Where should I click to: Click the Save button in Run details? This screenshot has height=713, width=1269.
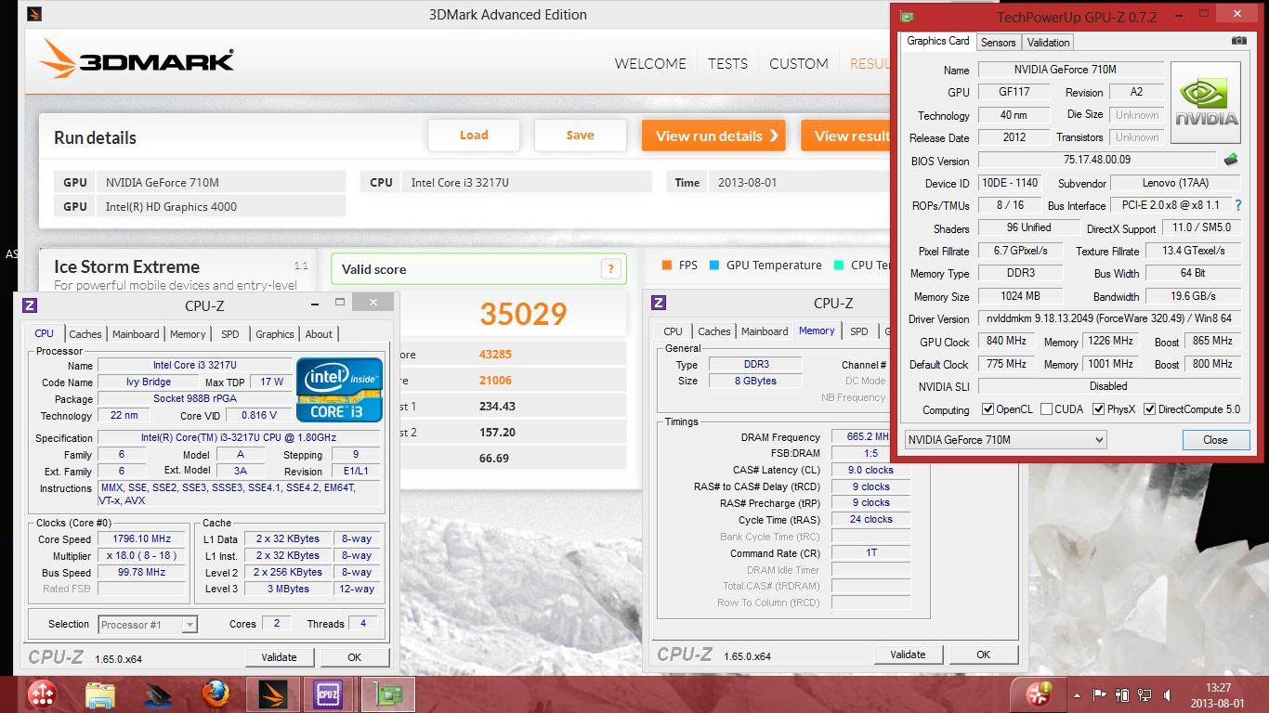tap(580, 136)
